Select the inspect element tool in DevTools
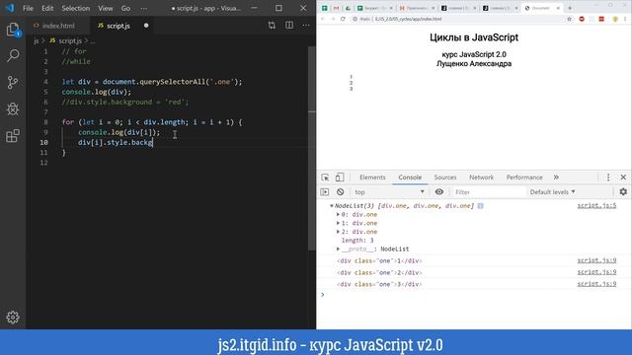 pyautogui.click(x=325, y=177)
